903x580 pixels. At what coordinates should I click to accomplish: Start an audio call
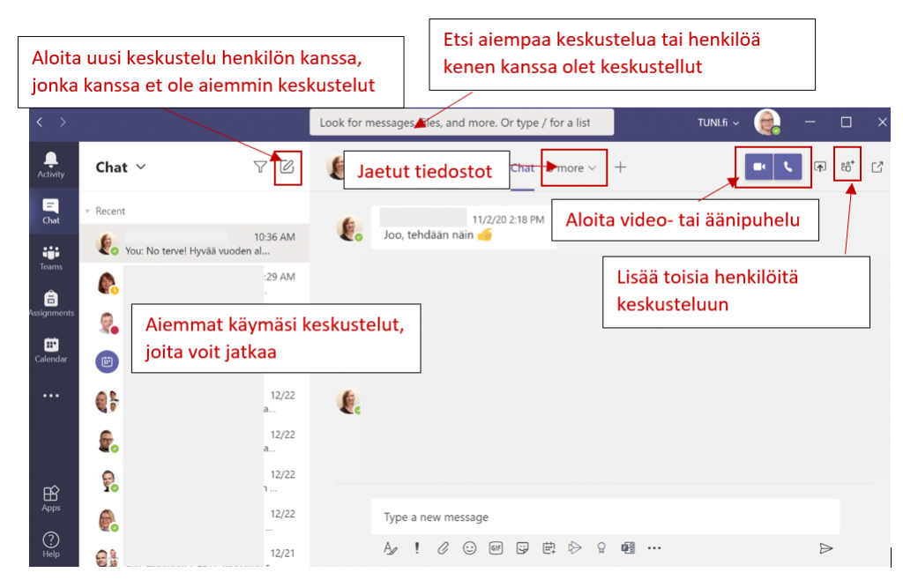(789, 167)
